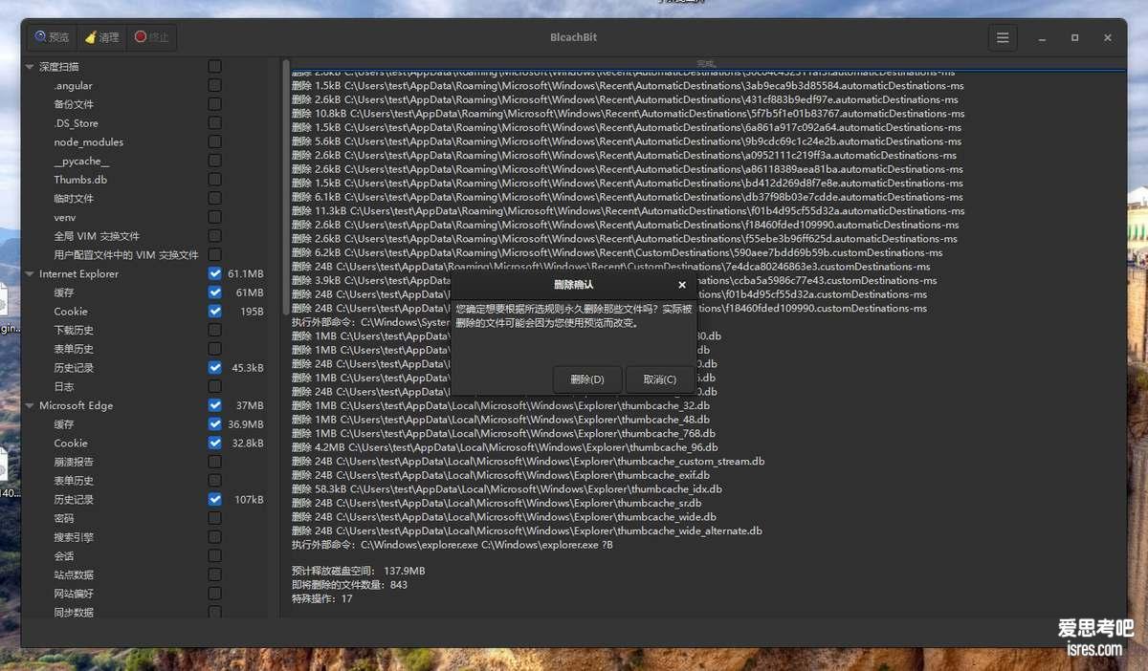Image resolution: width=1148 pixels, height=671 pixels.
Task: Uncheck the Microsoft Edge group checkbox
Action: 214,405
